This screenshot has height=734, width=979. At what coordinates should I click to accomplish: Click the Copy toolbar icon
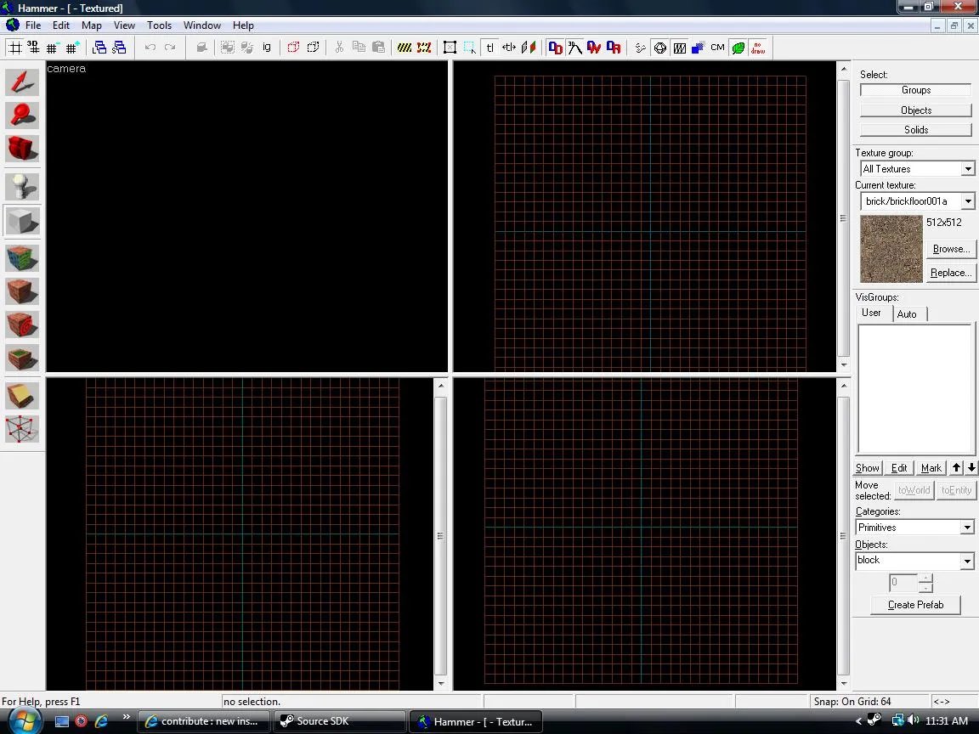(359, 48)
